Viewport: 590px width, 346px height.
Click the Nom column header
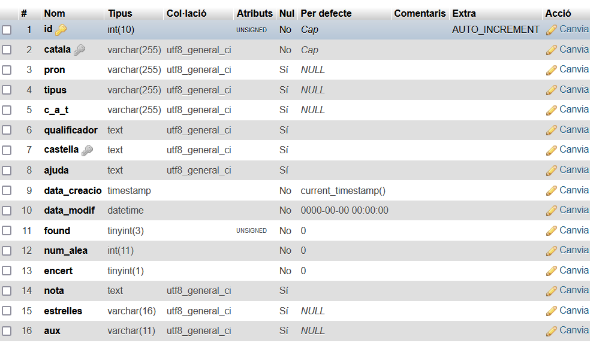pyautogui.click(x=55, y=13)
